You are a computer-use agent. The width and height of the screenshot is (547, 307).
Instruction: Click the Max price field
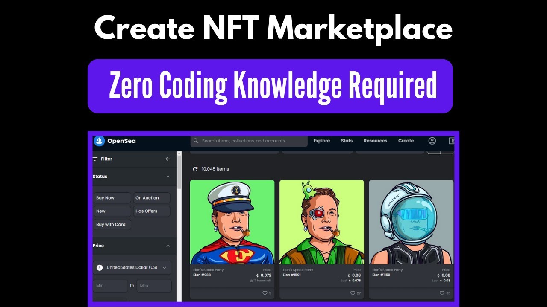point(154,286)
